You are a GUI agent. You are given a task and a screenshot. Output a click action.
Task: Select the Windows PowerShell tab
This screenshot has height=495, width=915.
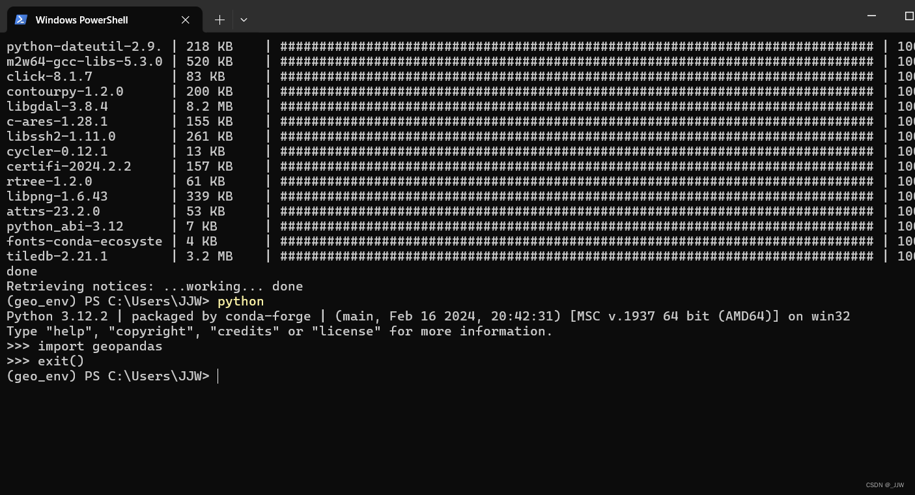point(104,20)
